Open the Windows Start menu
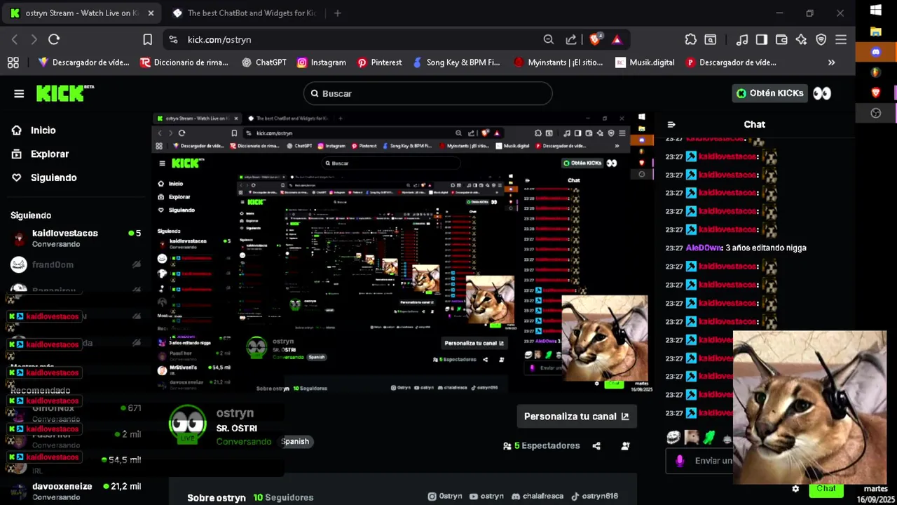The image size is (897, 505). pos(875,11)
